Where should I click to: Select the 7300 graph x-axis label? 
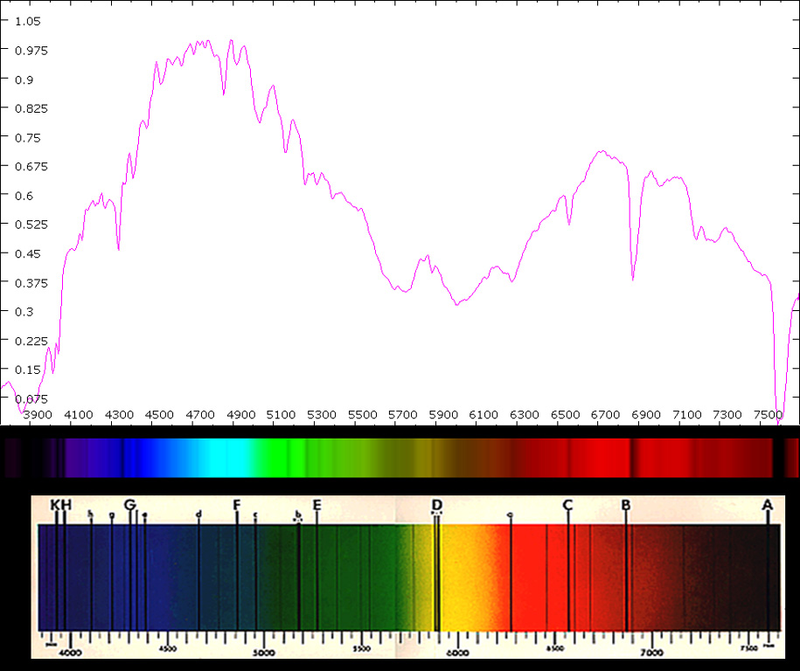tap(727, 415)
